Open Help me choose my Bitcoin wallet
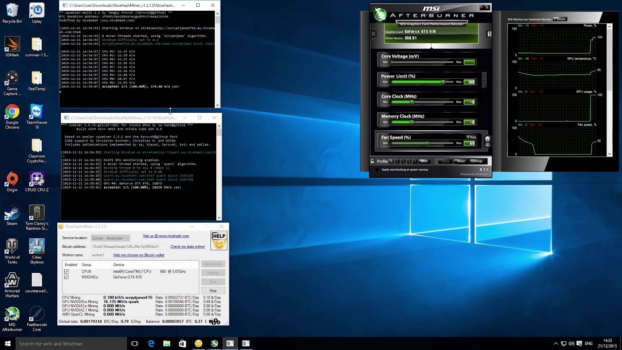This screenshot has height=350, width=622. [138, 255]
